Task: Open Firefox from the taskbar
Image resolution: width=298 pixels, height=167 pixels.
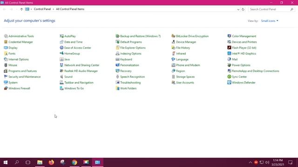Action: tap(51, 162)
